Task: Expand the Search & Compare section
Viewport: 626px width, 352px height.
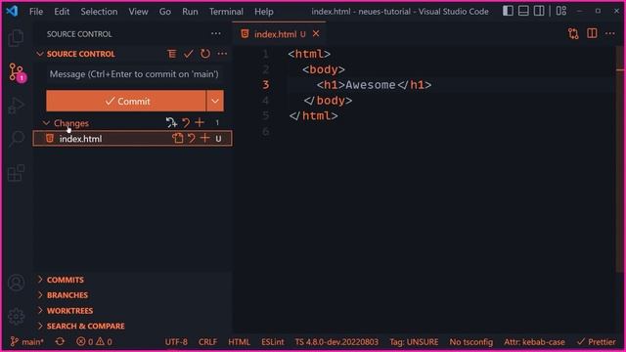Action: coord(40,326)
